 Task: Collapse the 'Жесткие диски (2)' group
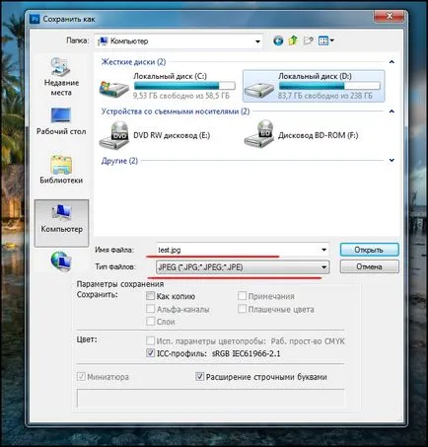tap(392, 62)
